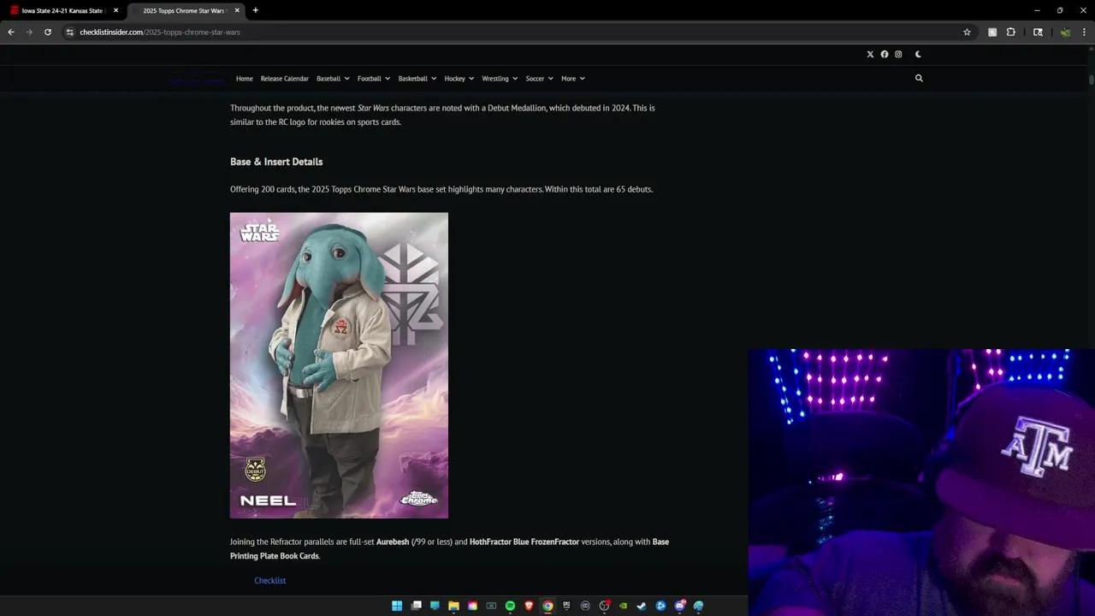Click the browser forward arrow
1095x616 pixels.
(x=29, y=32)
